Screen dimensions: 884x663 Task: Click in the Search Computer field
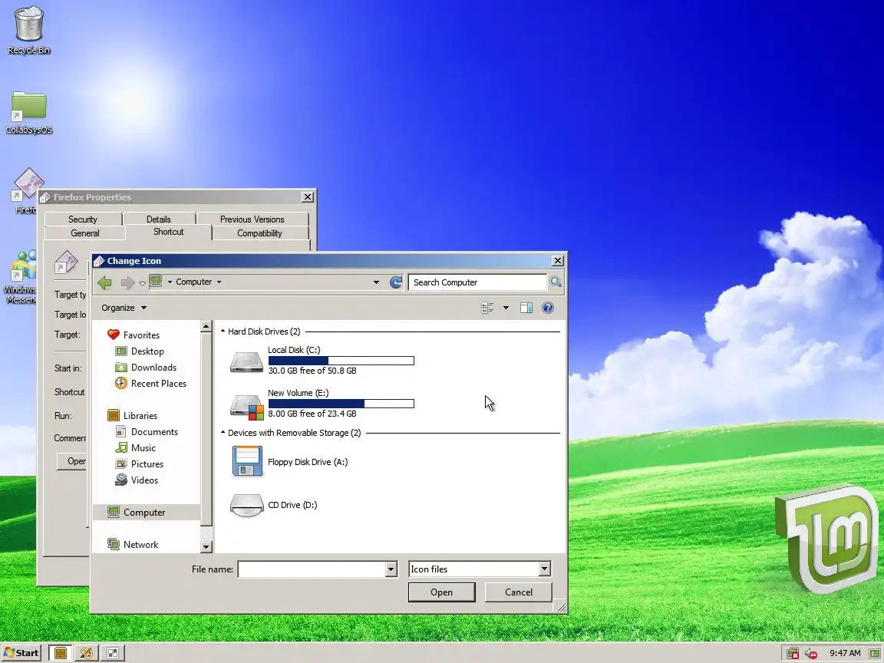(477, 282)
